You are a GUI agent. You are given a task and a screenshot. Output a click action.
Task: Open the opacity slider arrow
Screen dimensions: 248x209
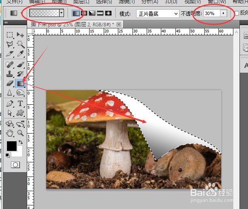click(x=223, y=13)
